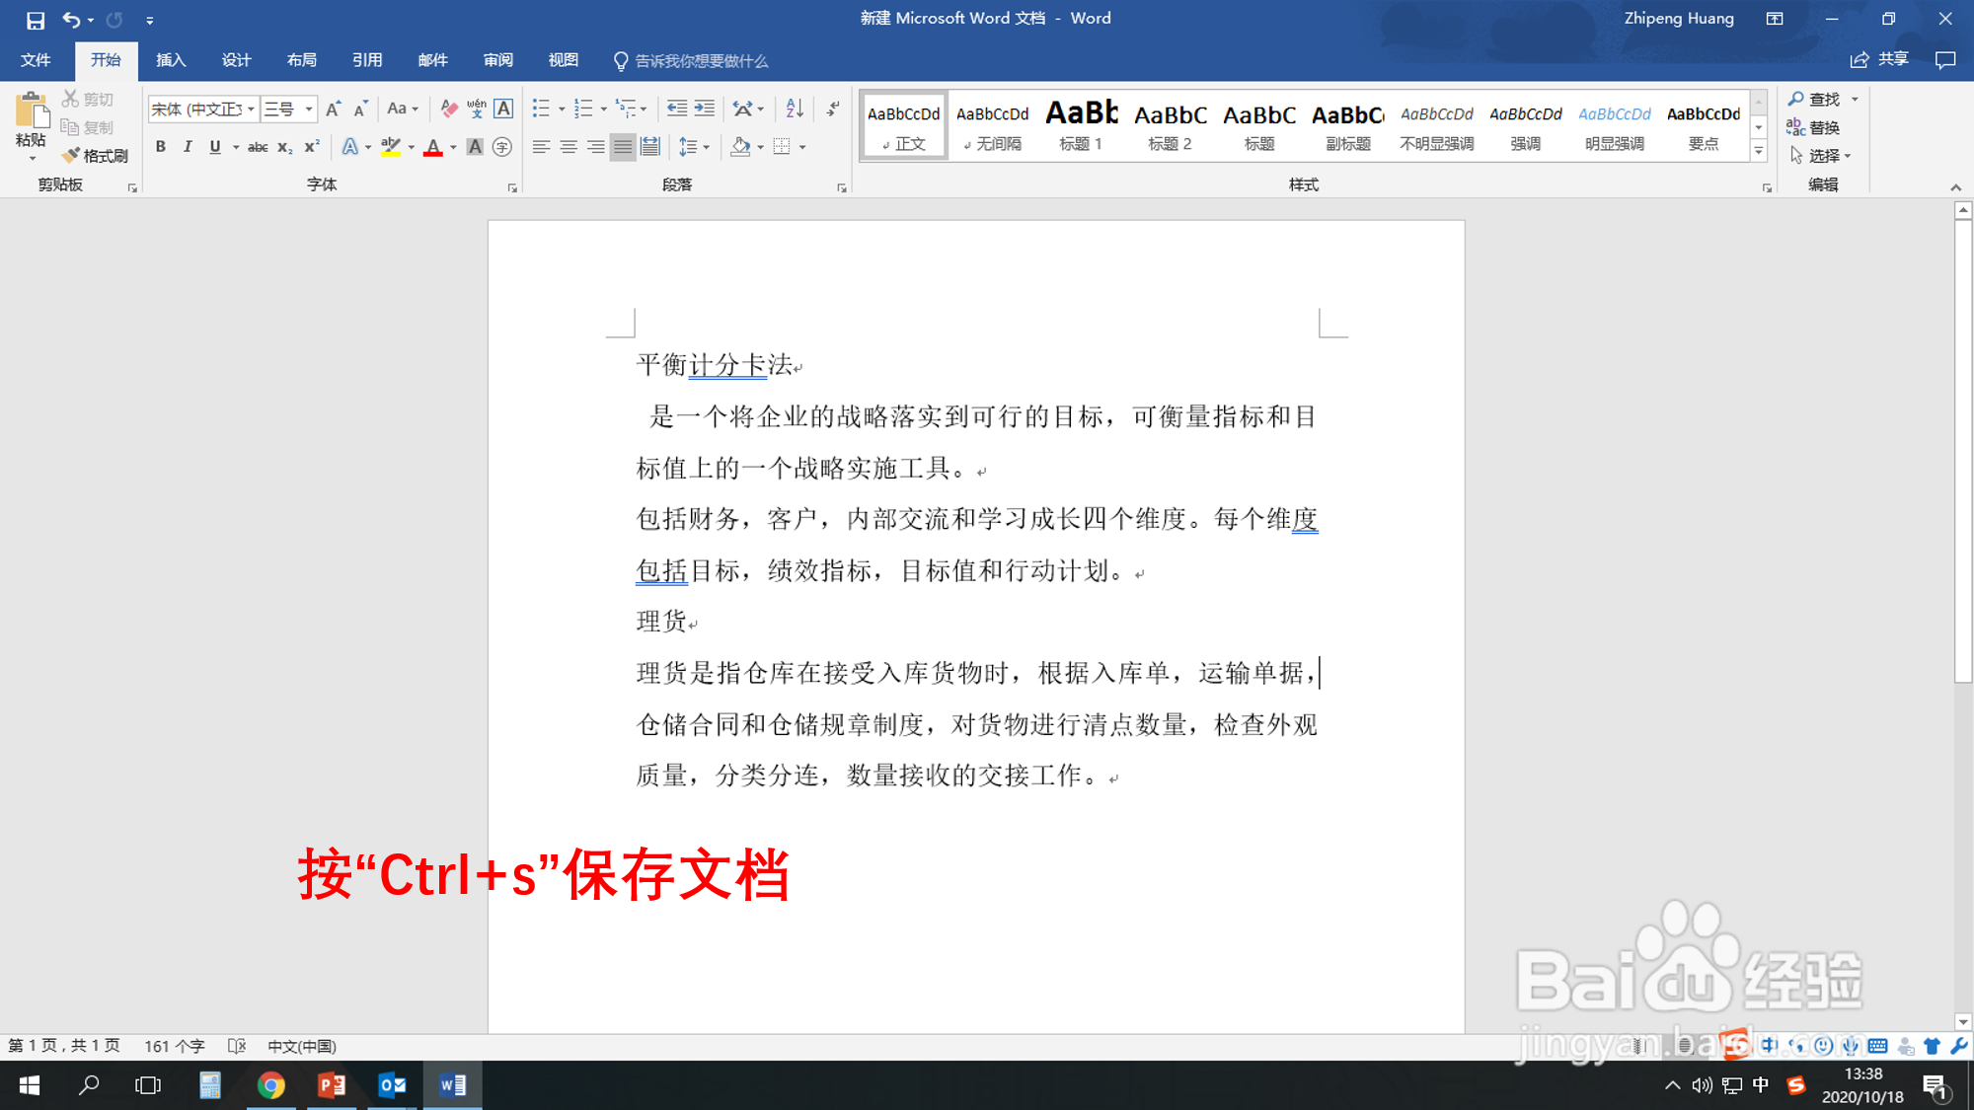Clear all formatting with the eraser icon

point(449,108)
